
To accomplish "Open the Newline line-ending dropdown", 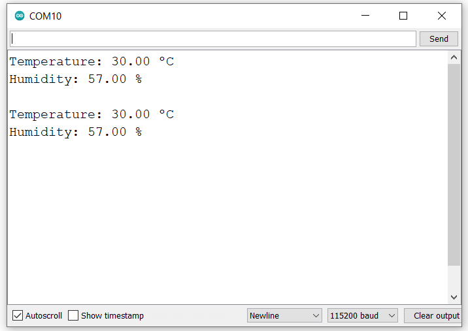I will [284, 316].
